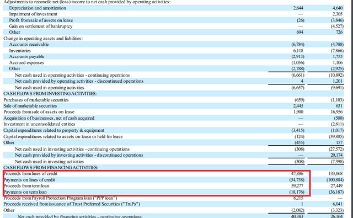Select 'Proceeds from sale of assets on lease'
The image size is (353, 218).
point(39,112)
